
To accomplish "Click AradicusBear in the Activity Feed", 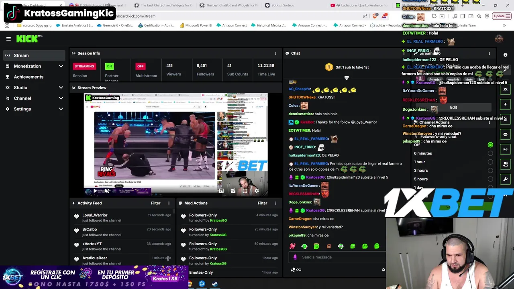I will (95, 258).
